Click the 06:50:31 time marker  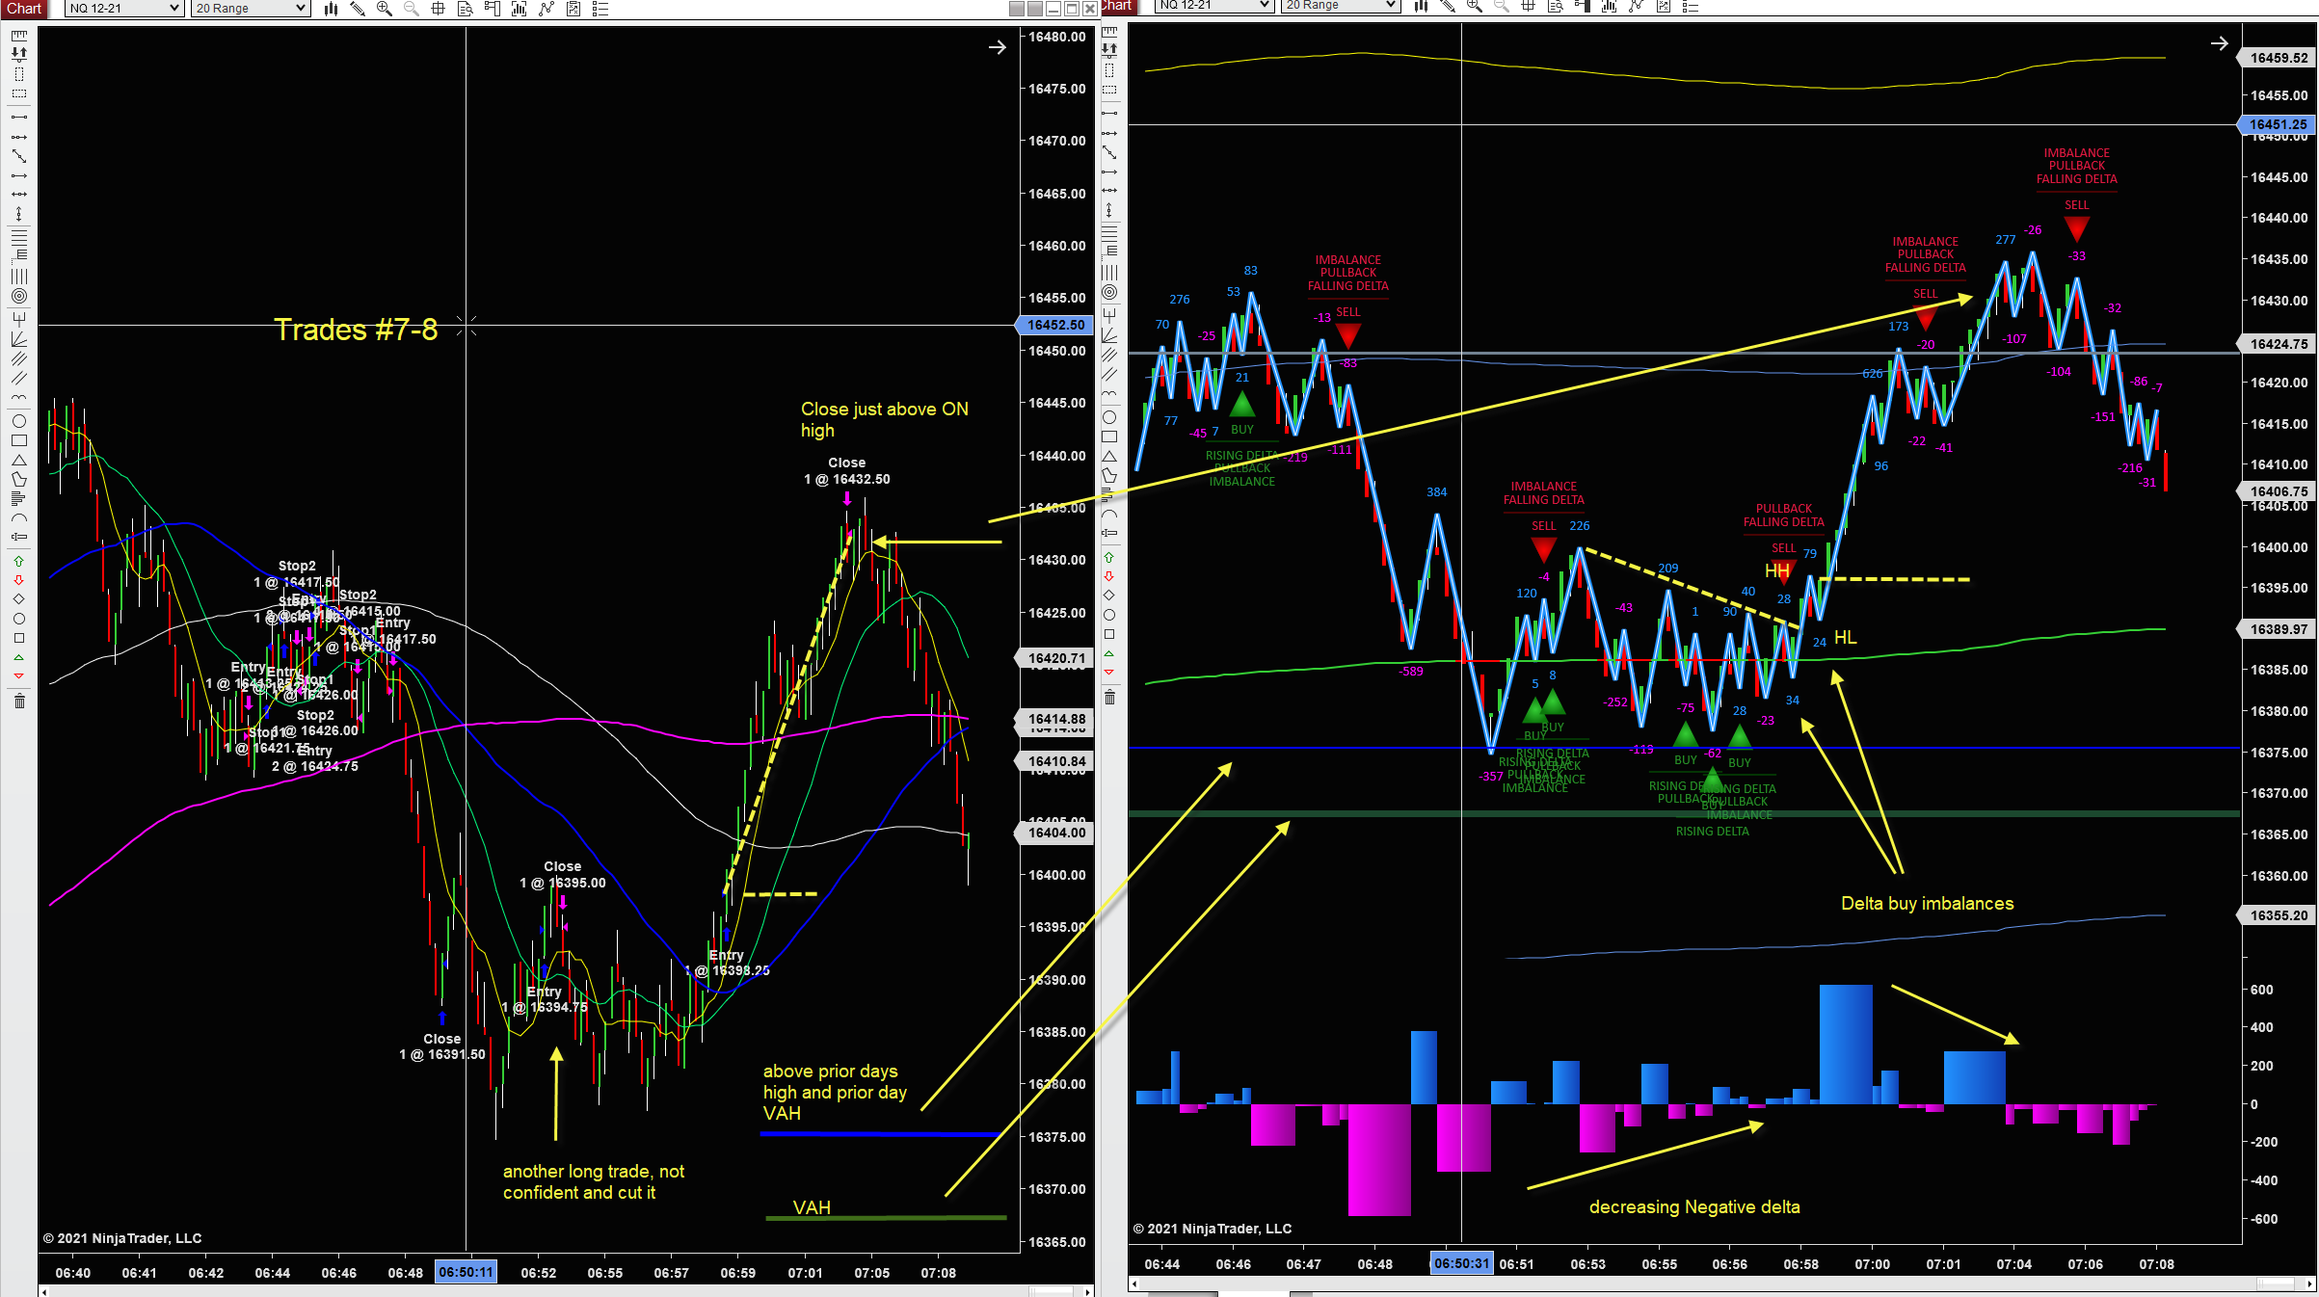tap(1461, 1263)
